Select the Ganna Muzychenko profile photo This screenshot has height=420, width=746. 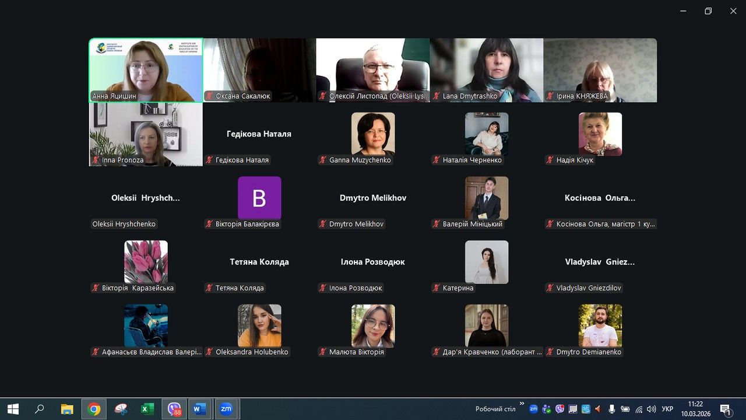(x=373, y=134)
